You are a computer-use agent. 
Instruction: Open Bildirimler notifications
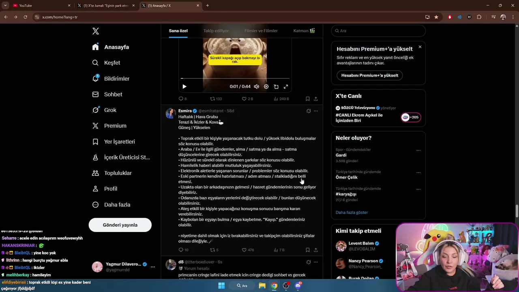[x=111, y=79]
